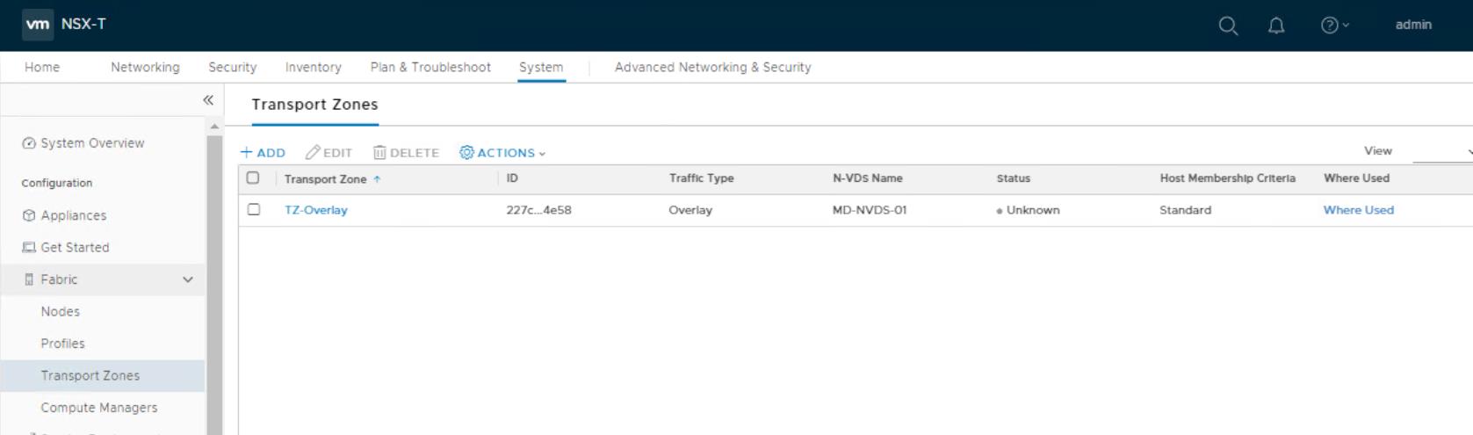Sort by Transport Zone column
Screen dimensions: 1473x435
pos(325,179)
